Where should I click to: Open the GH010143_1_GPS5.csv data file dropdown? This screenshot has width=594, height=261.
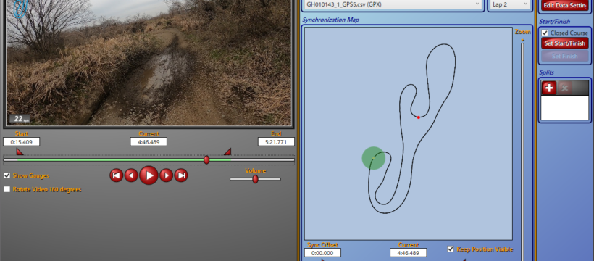click(393, 4)
